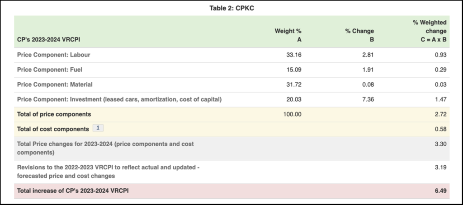463x205 pixels.
Task: Click the Weight % A column header
Action: (288, 35)
